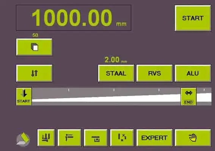This screenshot has height=151, width=215.
Task: Click the cut START marker with down arrow
Action: [x=24, y=97]
